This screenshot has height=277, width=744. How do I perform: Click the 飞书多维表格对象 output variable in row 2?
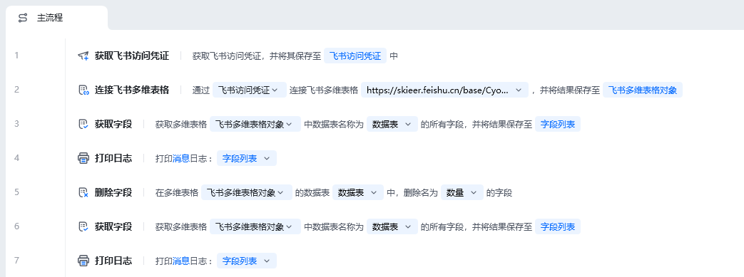click(643, 90)
